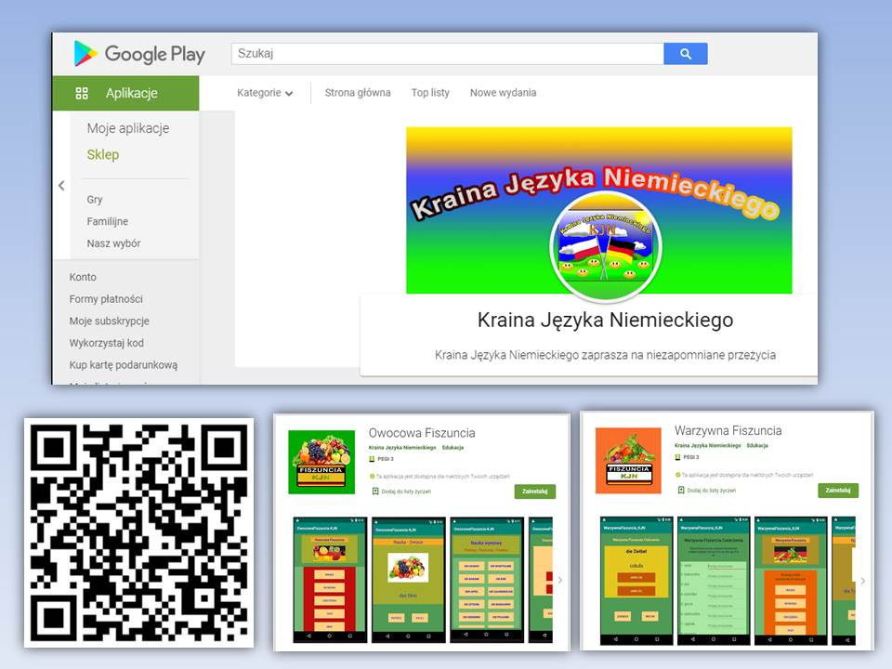Go to Konto settings
This screenshot has height=669, width=892.
pos(83,277)
